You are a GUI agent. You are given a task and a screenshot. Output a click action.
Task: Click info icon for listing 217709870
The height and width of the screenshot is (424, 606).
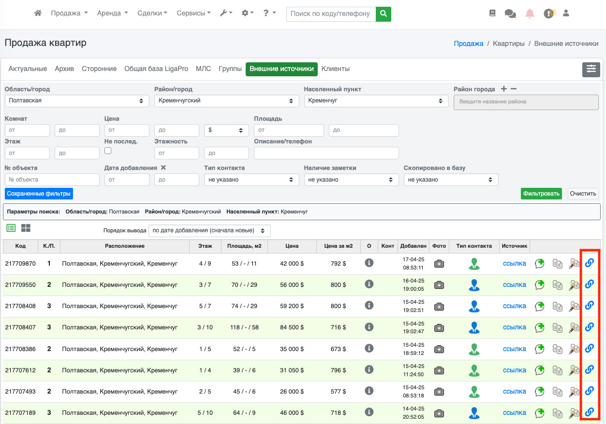(x=369, y=263)
